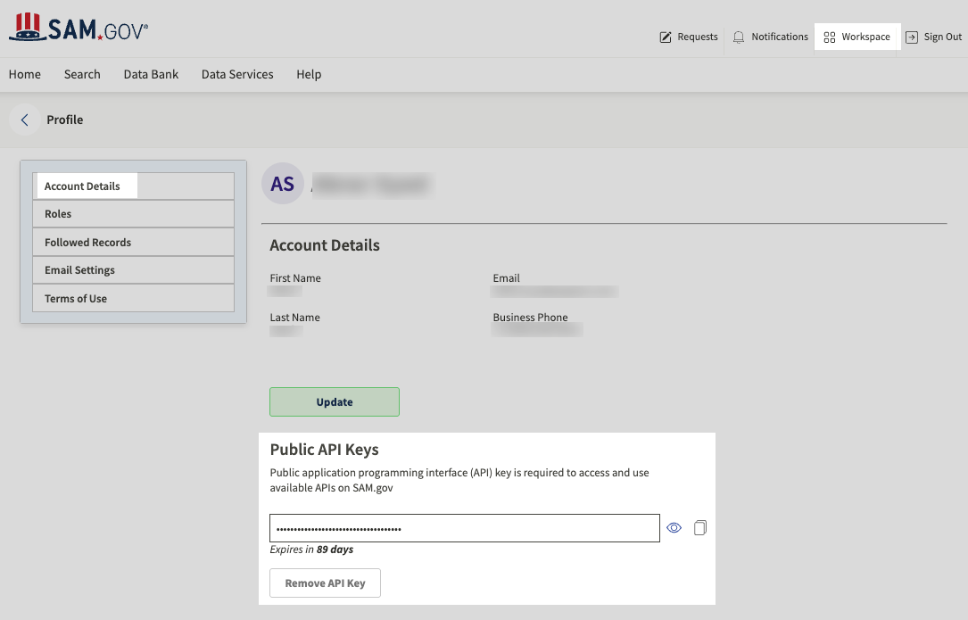The image size is (968, 620).
Task: Open Data Services in navigation
Action: point(237,74)
